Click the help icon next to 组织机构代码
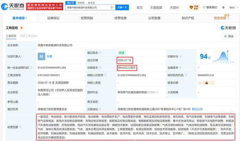This screenshot has width=240, height=141. (x=186, y=75)
